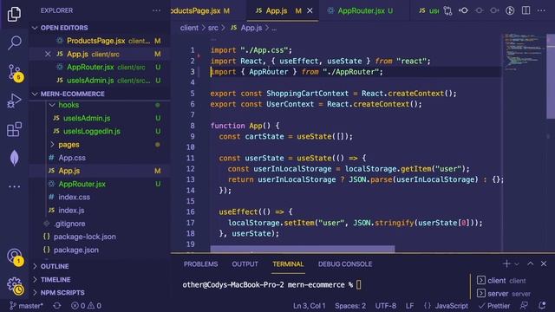Viewport: 555px width, 312px height.
Task: Click the compare changes icon in editor toolbar
Action: 447,10
